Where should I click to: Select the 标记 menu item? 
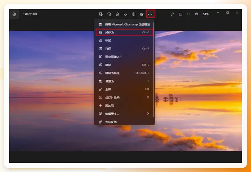(x=124, y=40)
